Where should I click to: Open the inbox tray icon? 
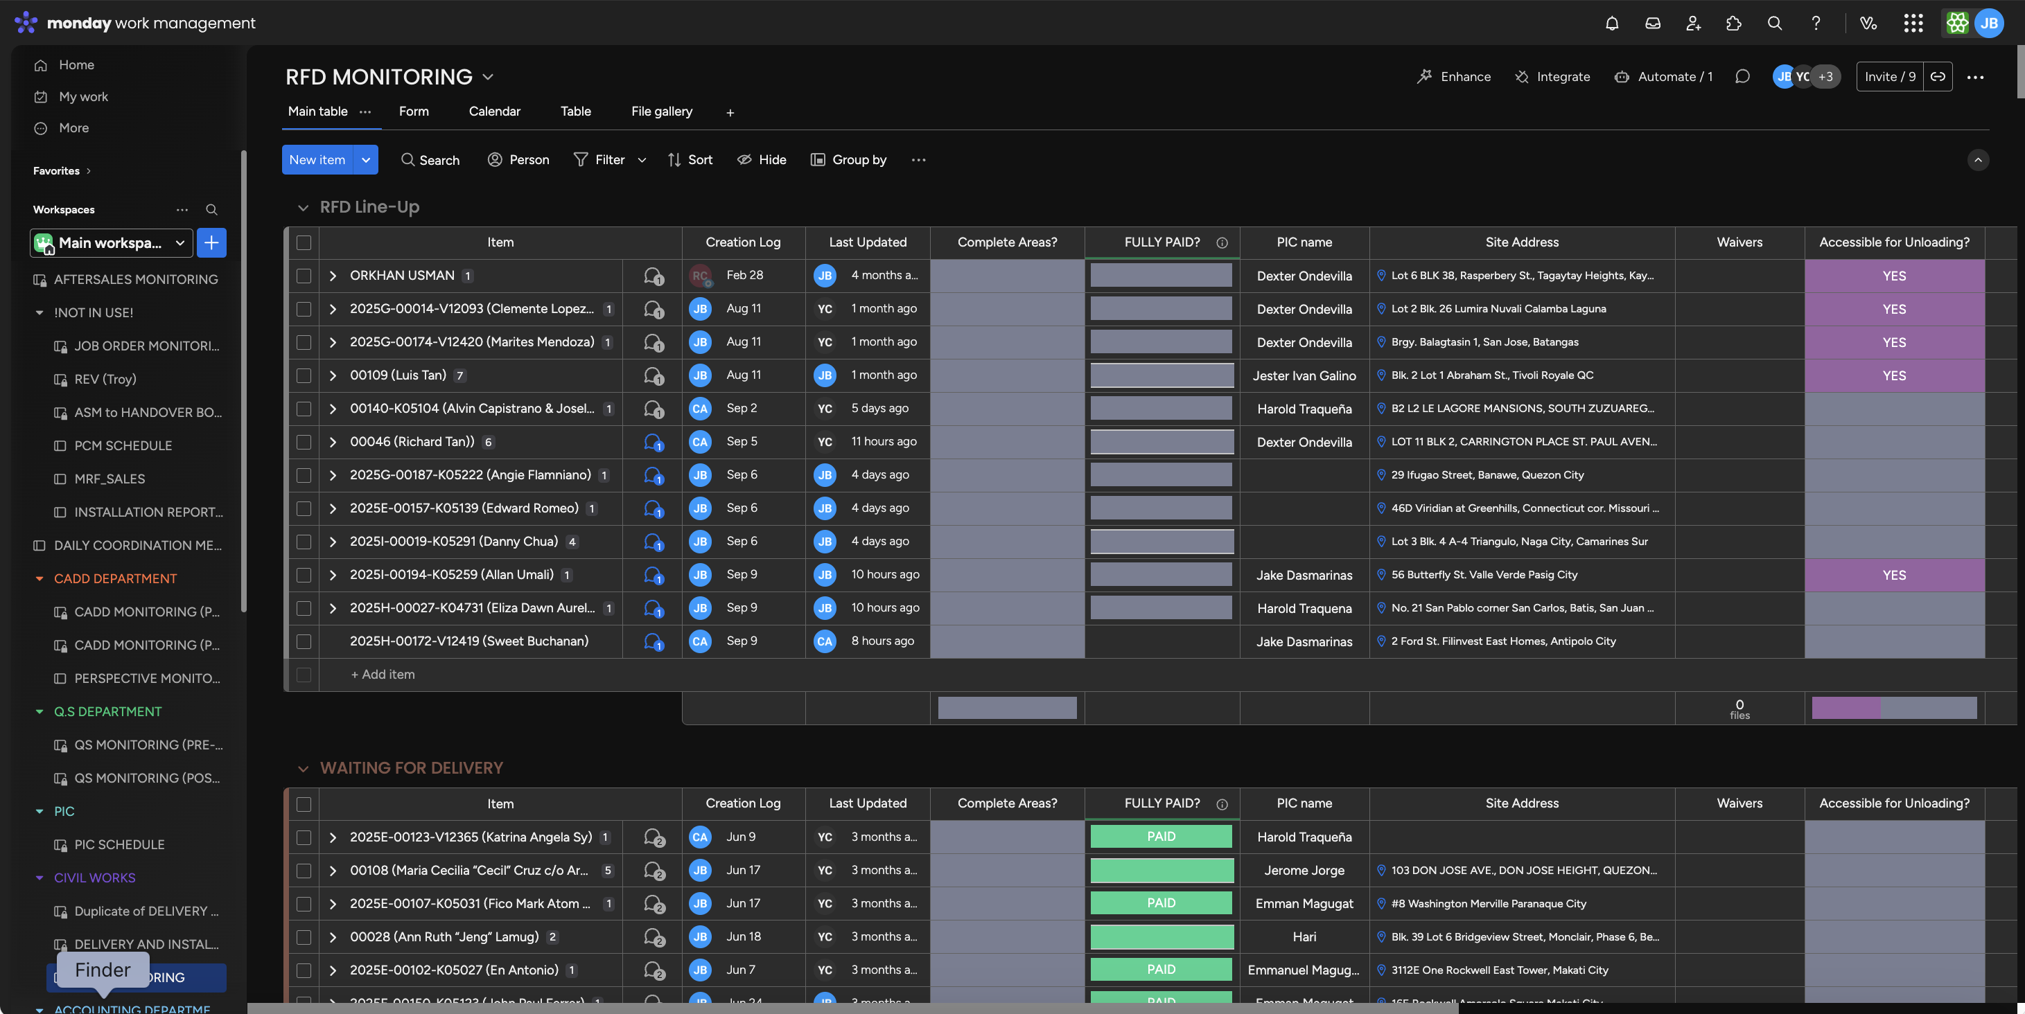tap(1652, 23)
